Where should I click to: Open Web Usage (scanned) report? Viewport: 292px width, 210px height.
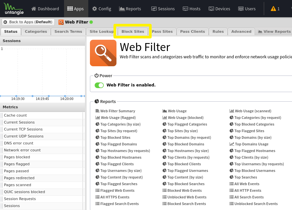(x=250, y=111)
